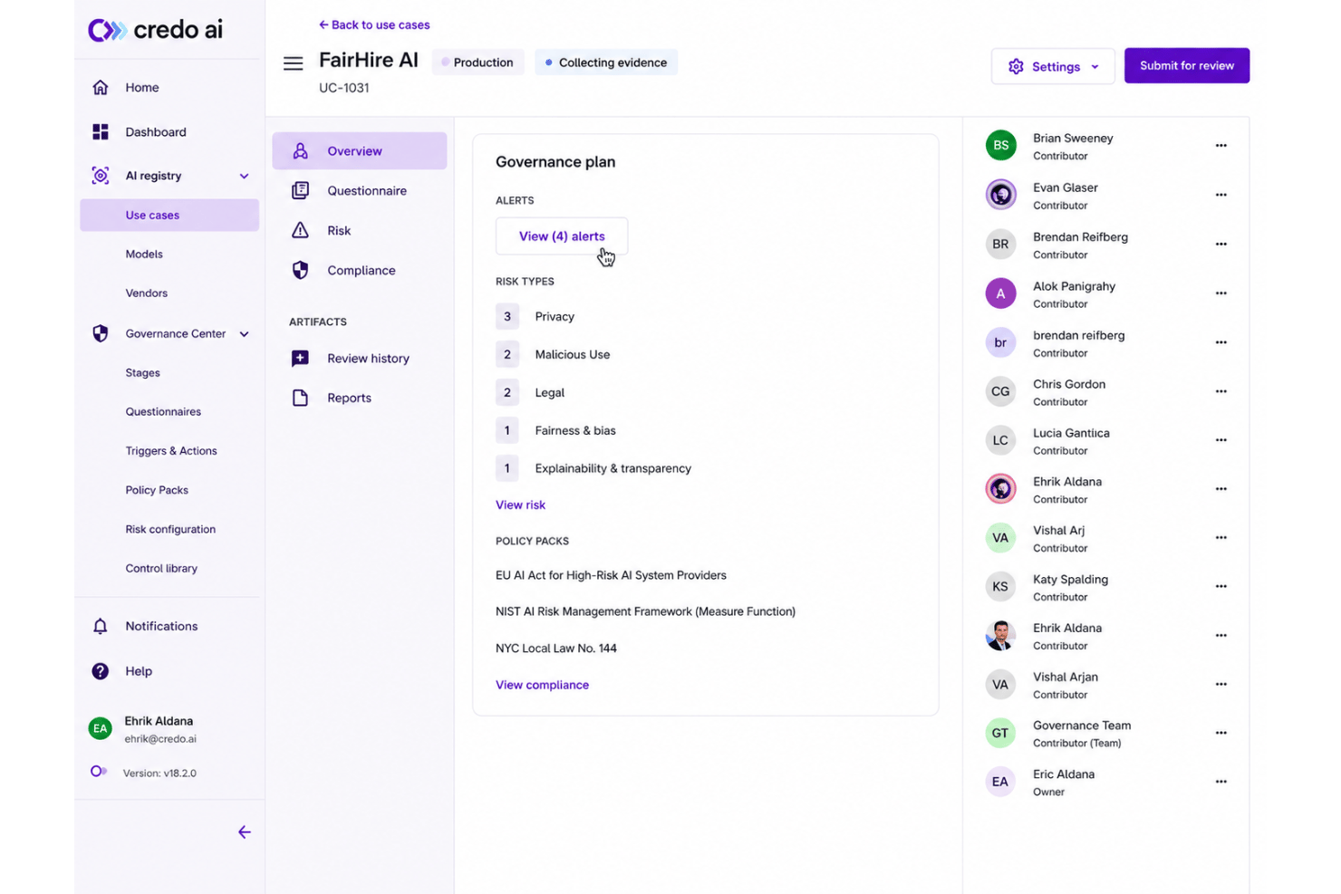Click the Collecting evidence status badge
1341x894 pixels.
606,62
